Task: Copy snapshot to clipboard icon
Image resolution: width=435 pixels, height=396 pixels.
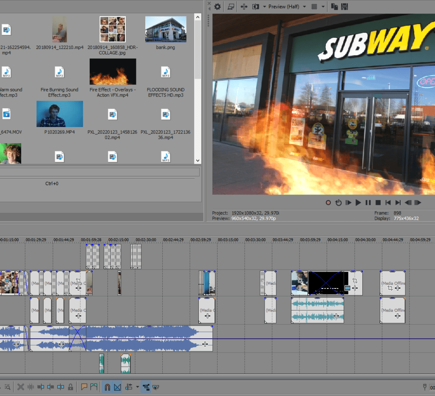Action: (x=334, y=6)
